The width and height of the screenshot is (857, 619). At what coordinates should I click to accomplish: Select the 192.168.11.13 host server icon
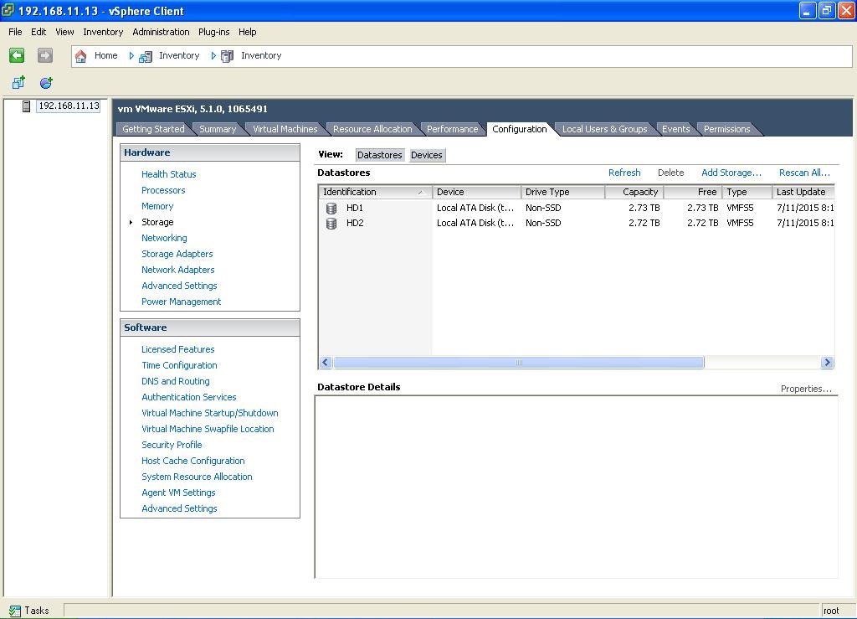[x=27, y=106]
